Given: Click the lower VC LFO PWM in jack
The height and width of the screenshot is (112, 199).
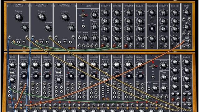Looking at the screenshot, I should tap(149, 88).
